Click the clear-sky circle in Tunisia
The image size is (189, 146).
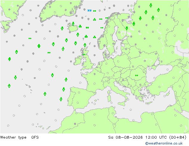113,113
